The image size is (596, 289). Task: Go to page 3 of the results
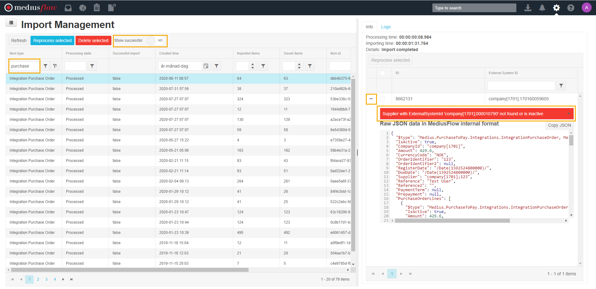click(46, 279)
